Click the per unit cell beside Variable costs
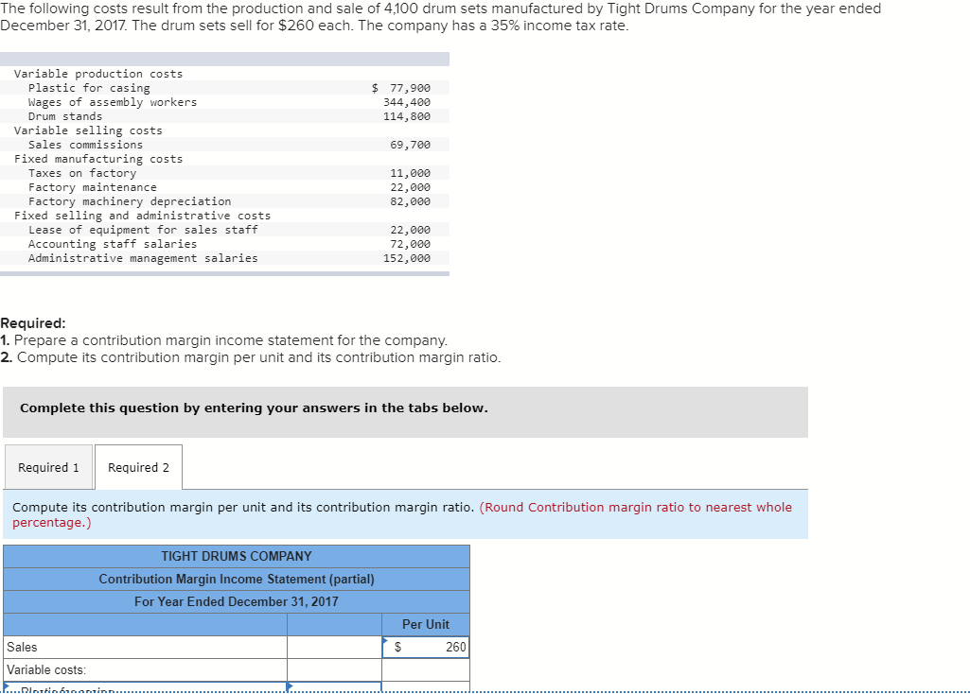Image resolution: width=970 pixels, height=694 pixels. pos(426,670)
